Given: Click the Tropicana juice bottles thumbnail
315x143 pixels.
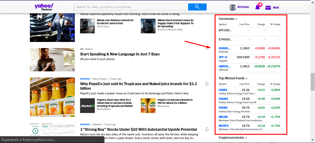Looking at the screenshot, I should point(52,97).
